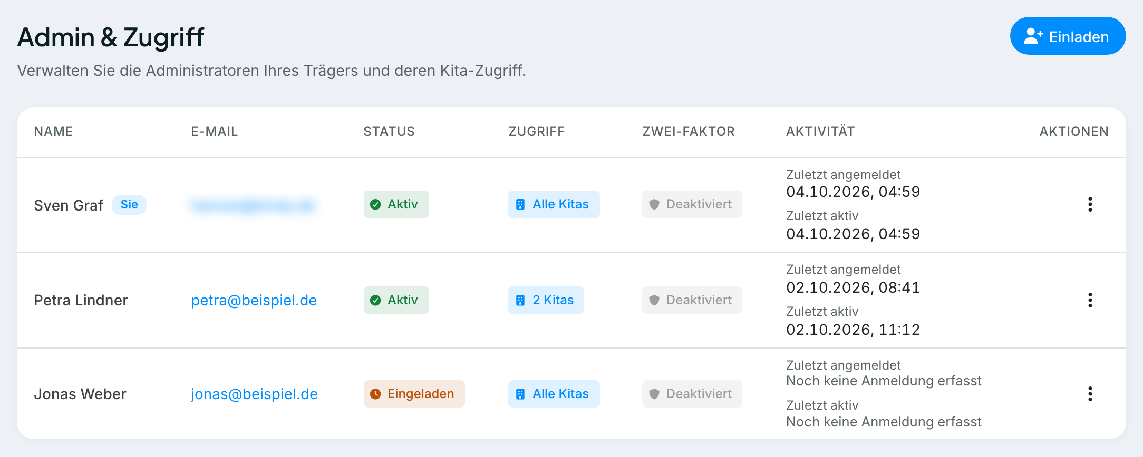Select the name Petra Lindner
Viewport: 1143px width, 457px height.
click(x=81, y=300)
